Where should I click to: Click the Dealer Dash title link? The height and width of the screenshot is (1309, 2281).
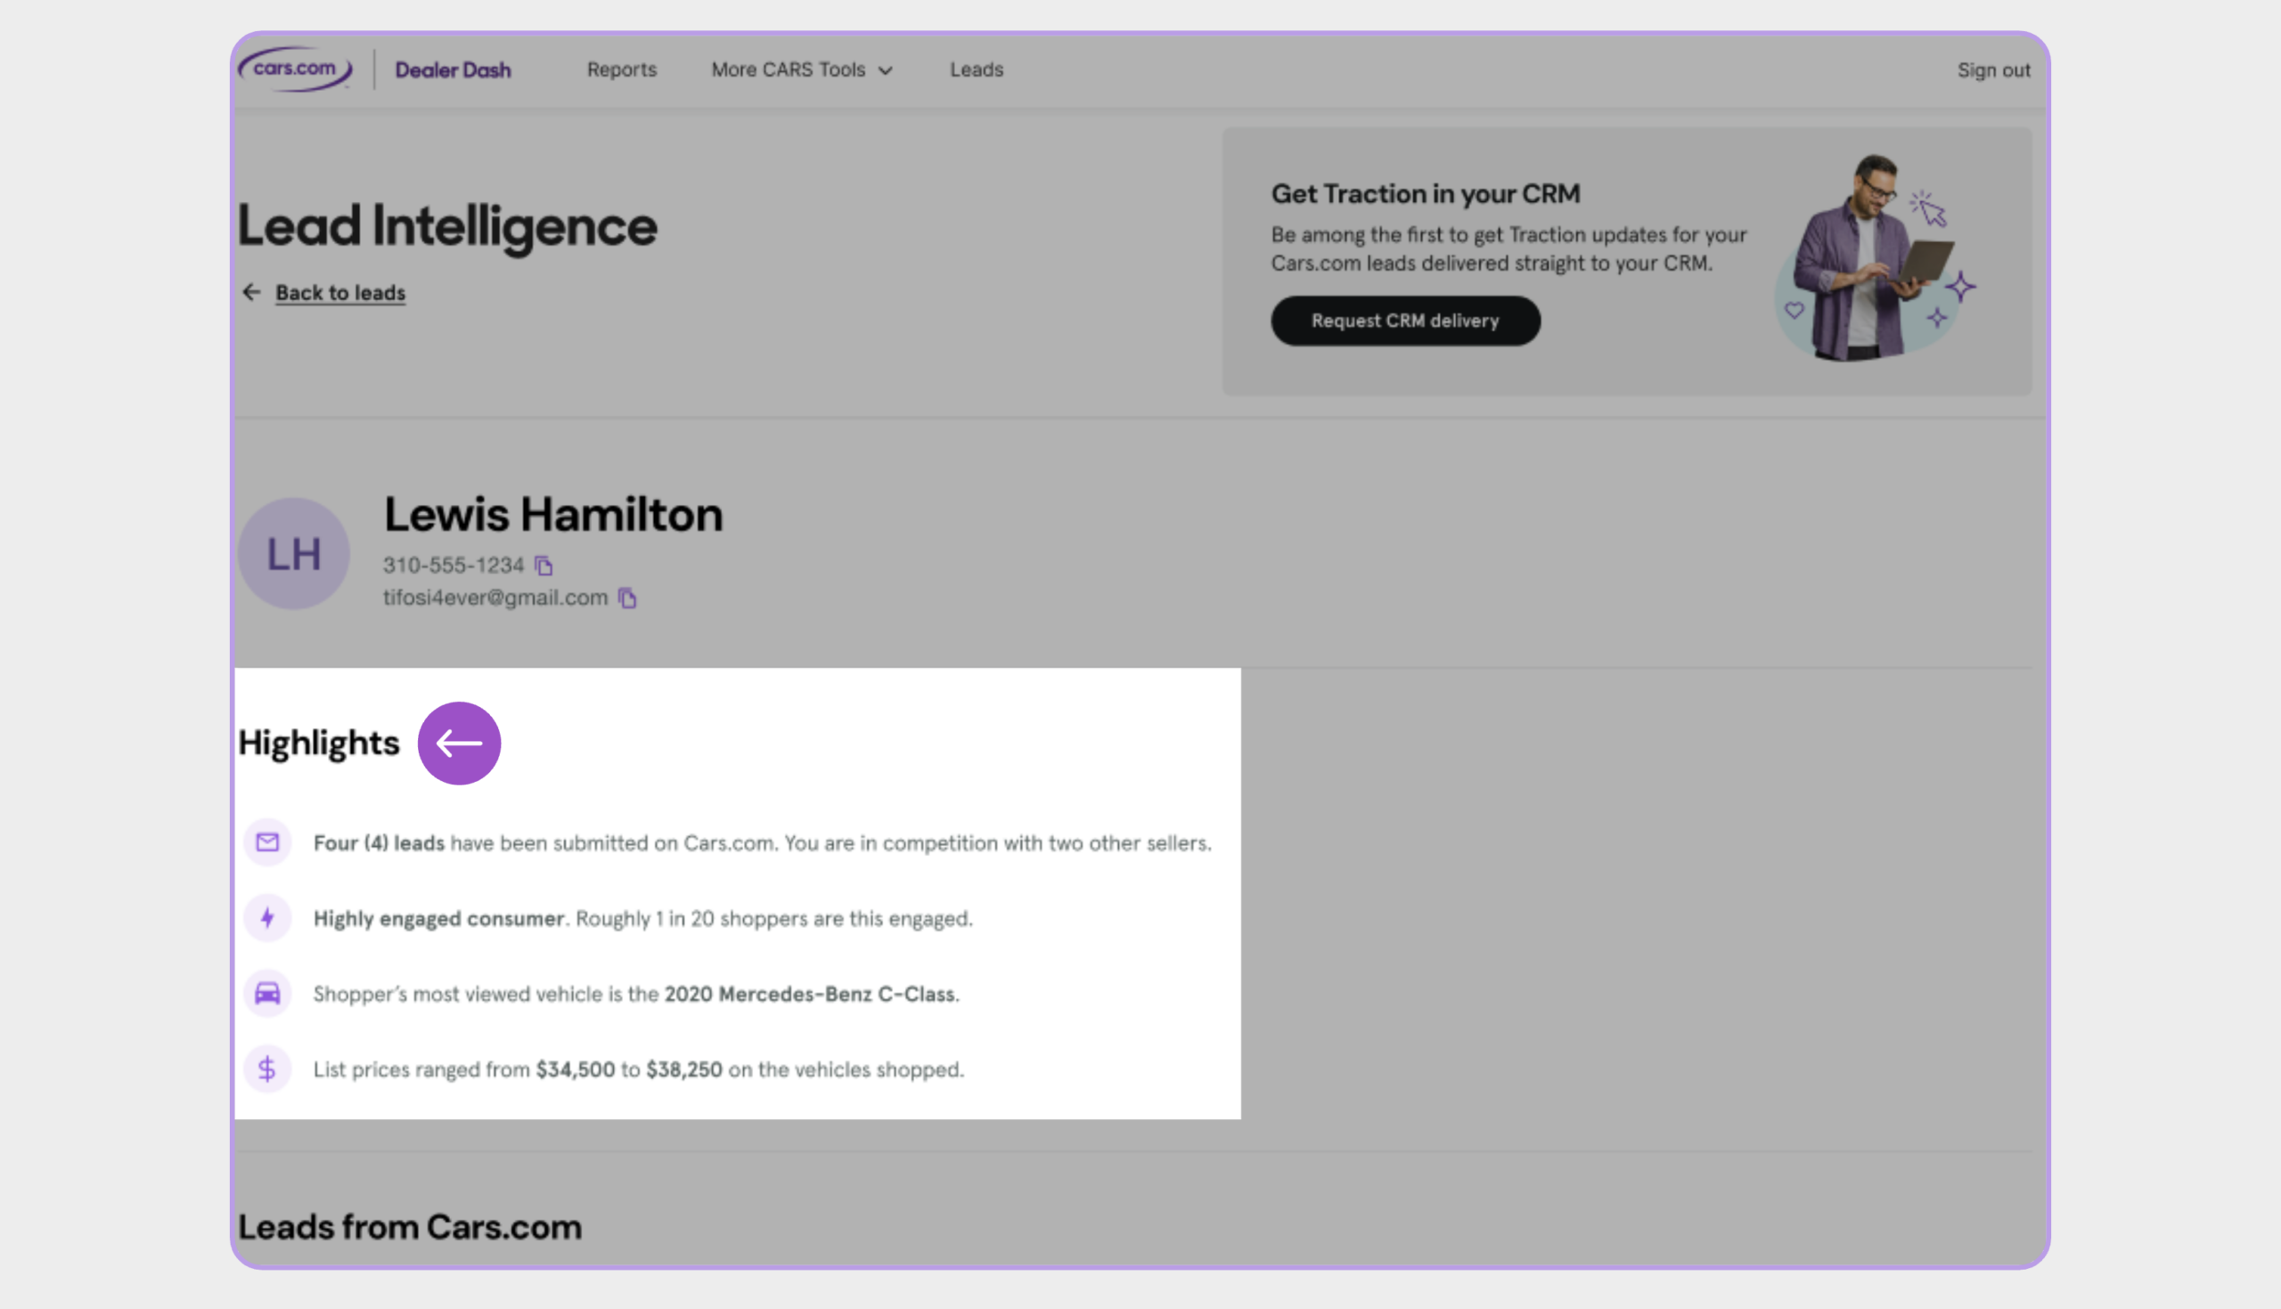454,69
